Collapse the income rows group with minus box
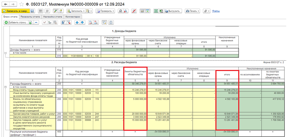Screen dimensions: 287x137 click(x=5, y=53)
